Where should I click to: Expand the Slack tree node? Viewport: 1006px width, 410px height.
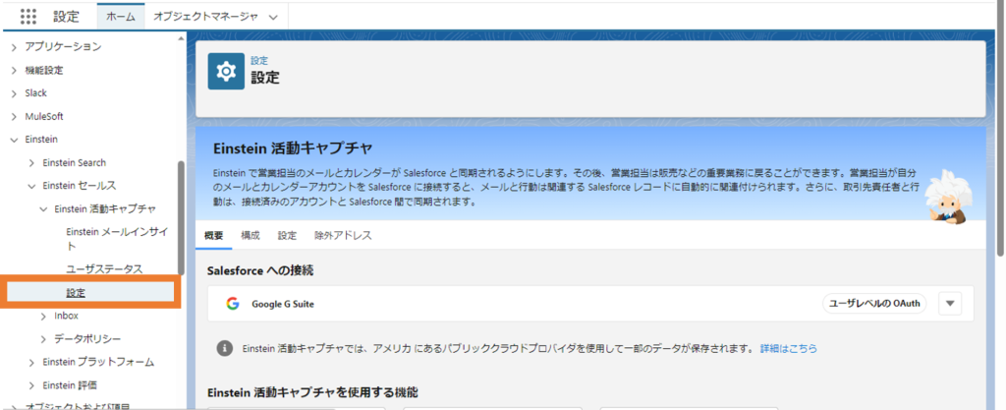[14, 93]
